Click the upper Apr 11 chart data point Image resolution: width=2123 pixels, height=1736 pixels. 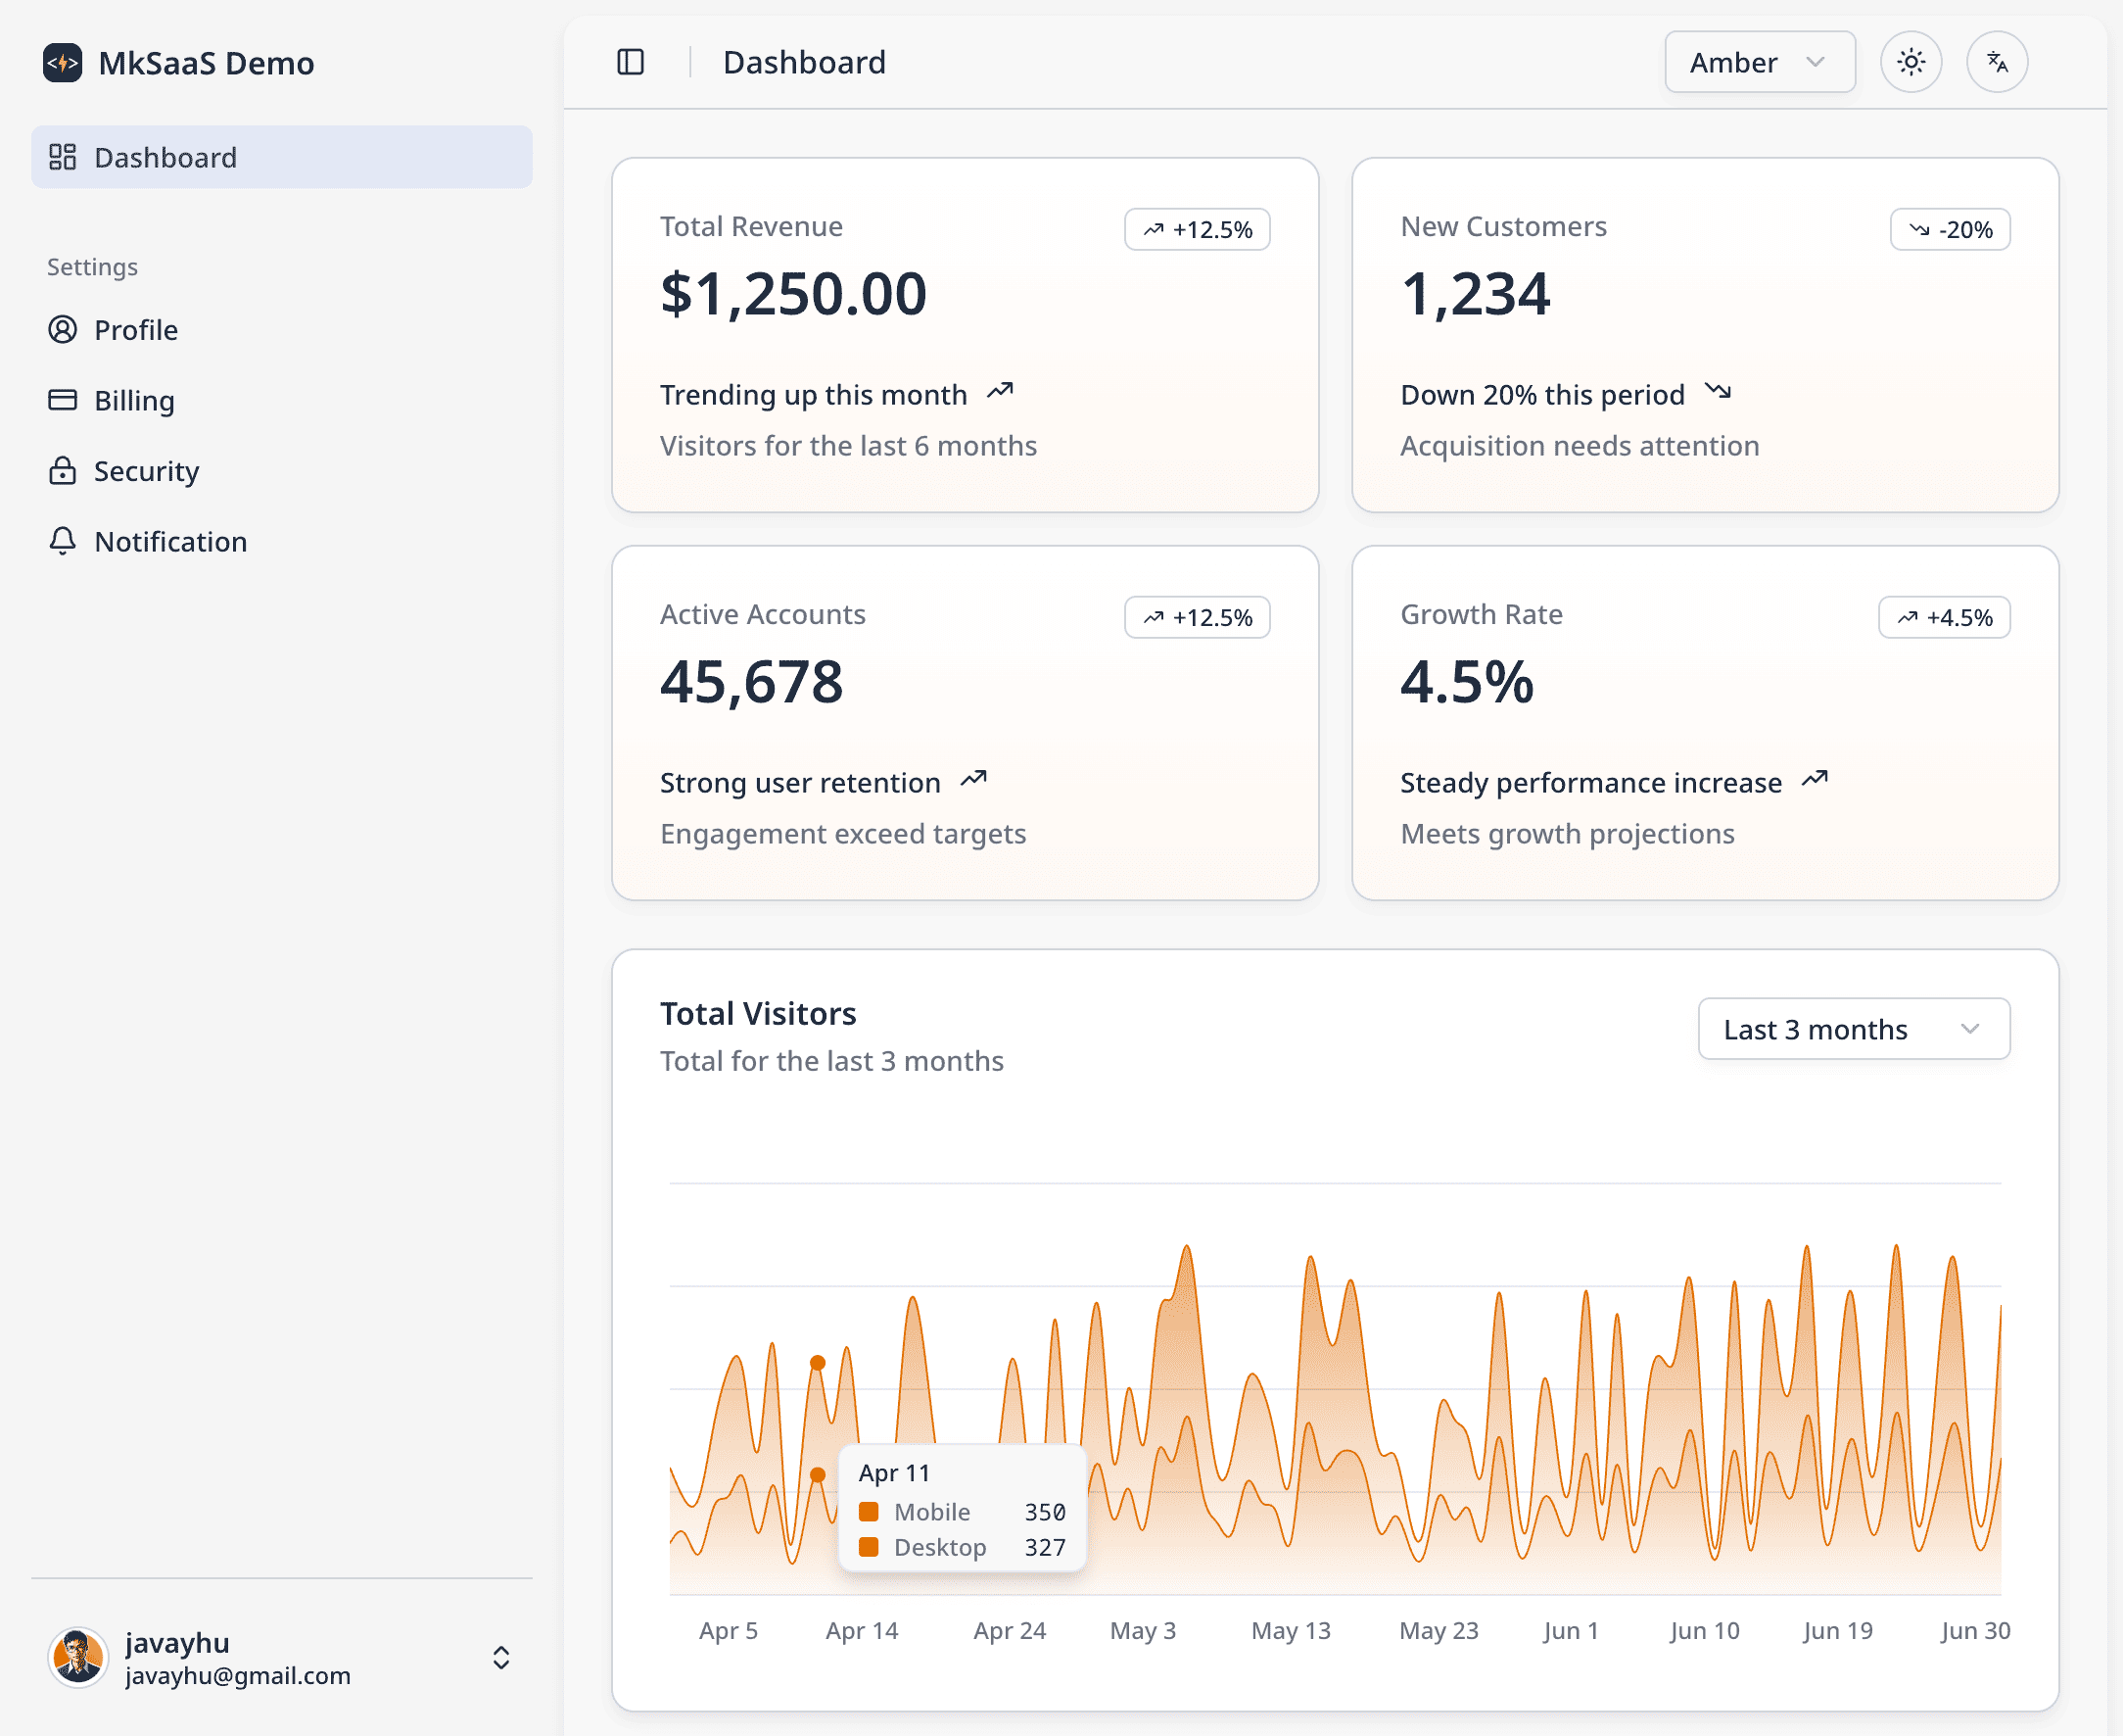(x=817, y=1362)
